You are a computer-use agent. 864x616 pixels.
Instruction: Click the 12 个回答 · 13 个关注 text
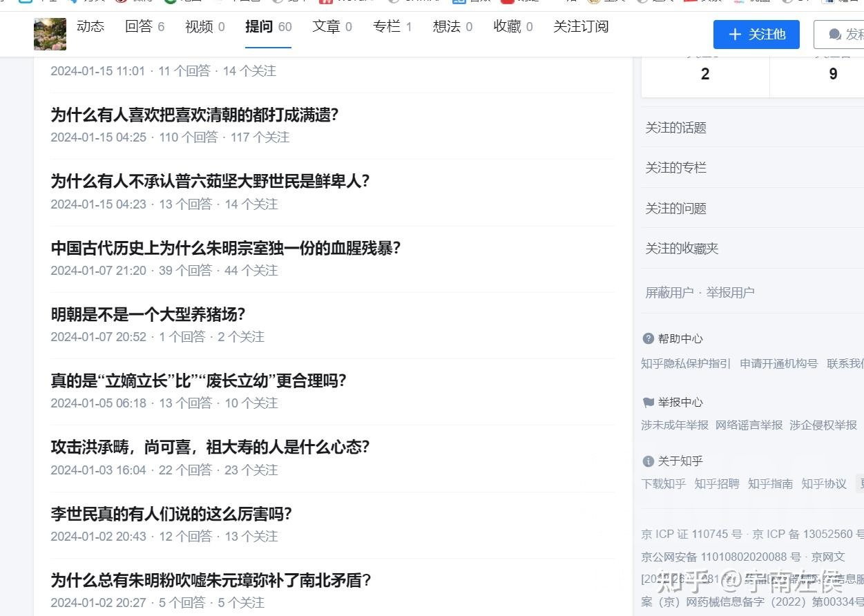coord(218,536)
